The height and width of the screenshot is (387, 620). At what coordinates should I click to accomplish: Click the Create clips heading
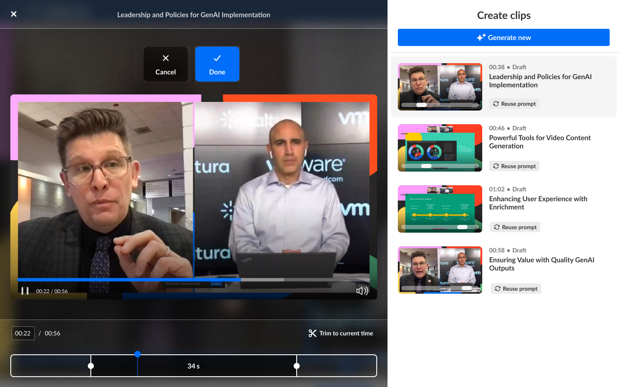504,15
